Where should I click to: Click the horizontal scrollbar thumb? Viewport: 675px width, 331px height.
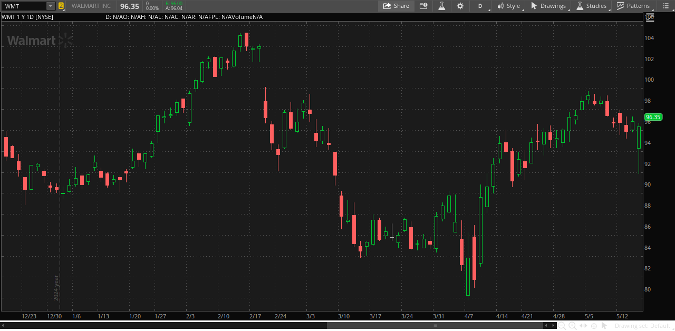[x=435, y=326]
